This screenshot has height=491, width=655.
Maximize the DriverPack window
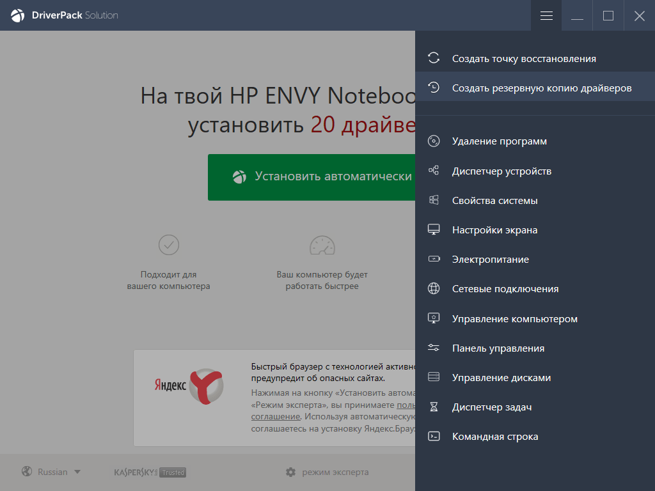coord(608,15)
